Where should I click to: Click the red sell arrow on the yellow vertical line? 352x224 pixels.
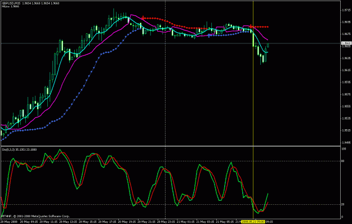point(251,27)
